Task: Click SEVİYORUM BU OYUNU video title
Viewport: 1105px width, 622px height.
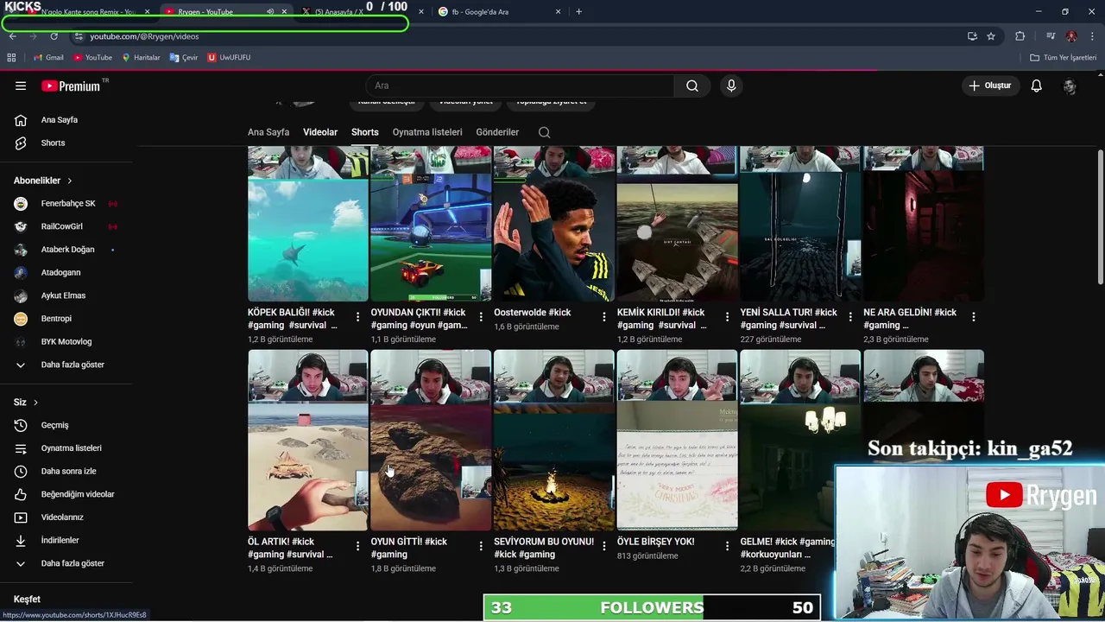Action: 544,548
